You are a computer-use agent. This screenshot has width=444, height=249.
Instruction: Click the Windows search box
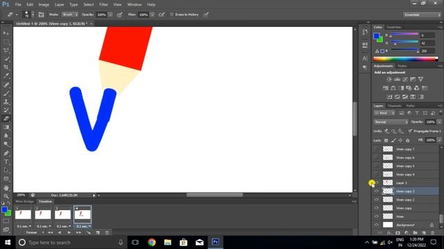click(71, 243)
